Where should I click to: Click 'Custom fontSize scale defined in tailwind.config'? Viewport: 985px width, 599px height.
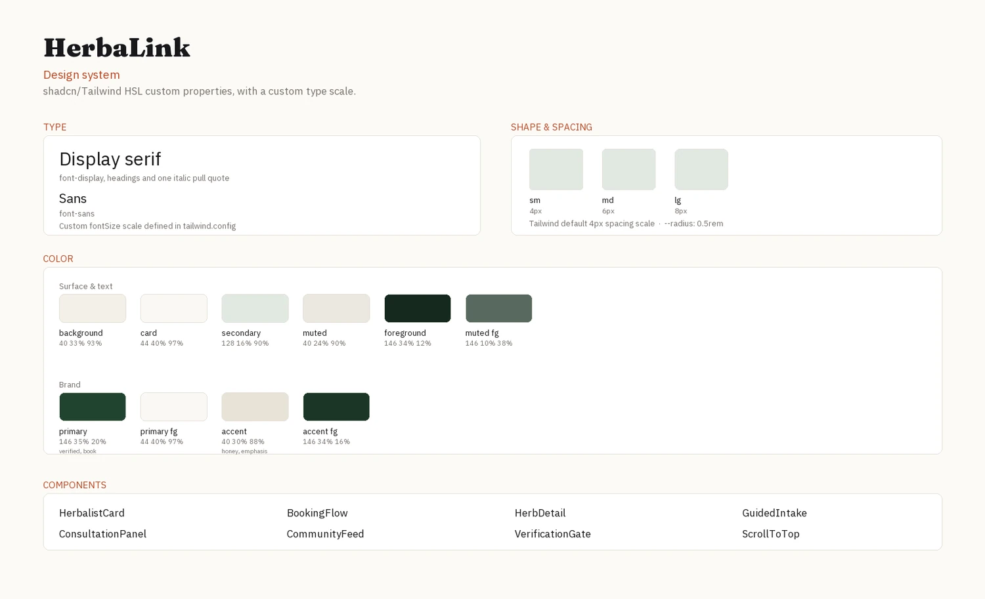coord(147,226)
